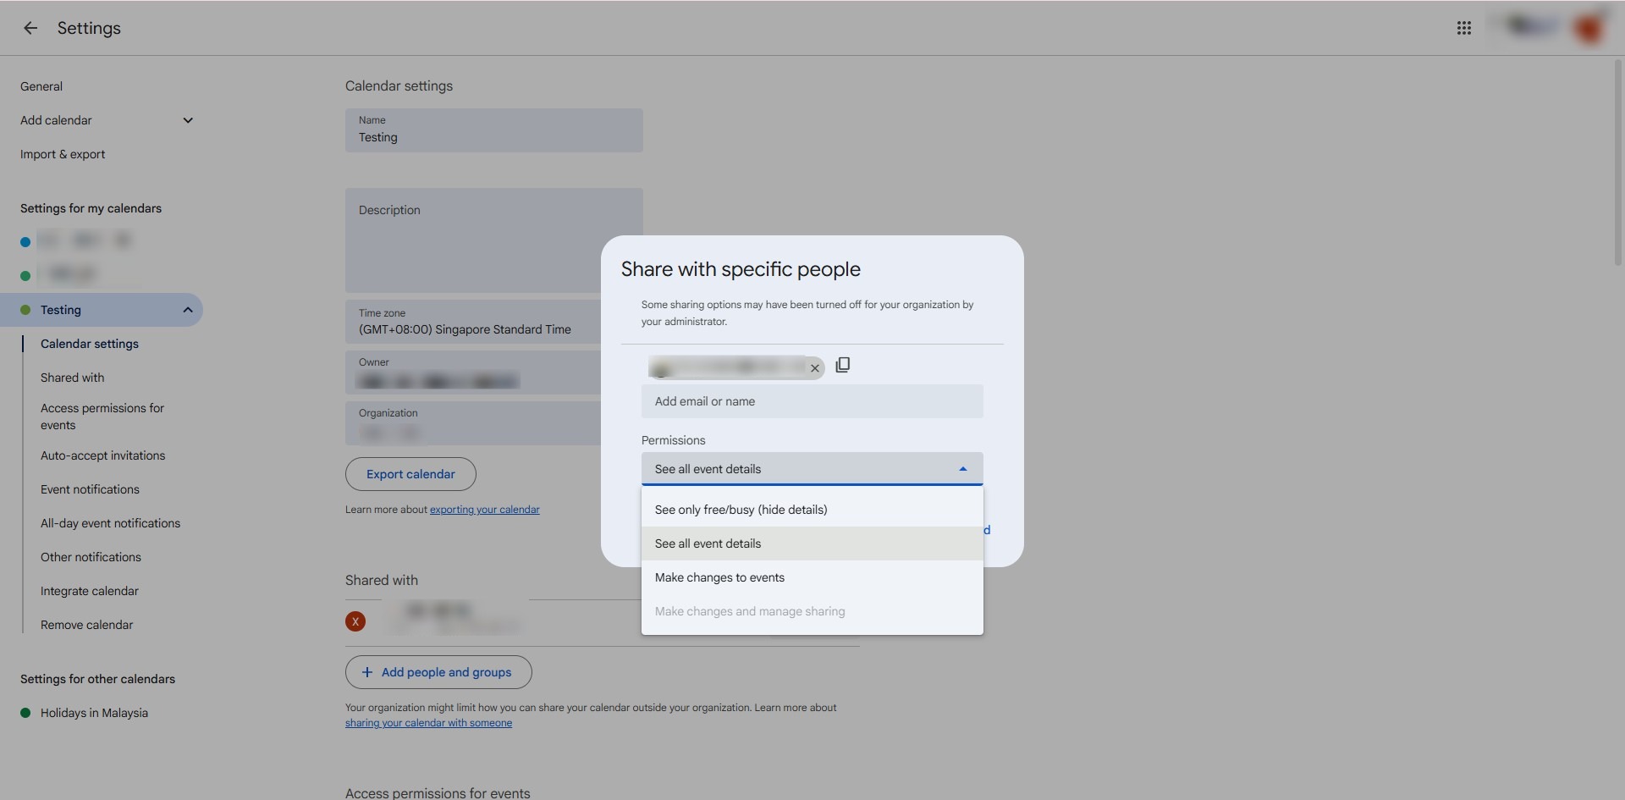Click the green dot beside Holidays in Malaysia
This screenshot has width=1625, height=800.
point(25,713)
